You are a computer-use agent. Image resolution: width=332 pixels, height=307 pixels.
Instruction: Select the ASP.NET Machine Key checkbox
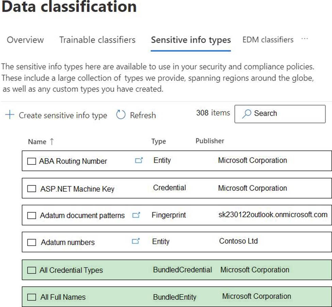[31, 189]
